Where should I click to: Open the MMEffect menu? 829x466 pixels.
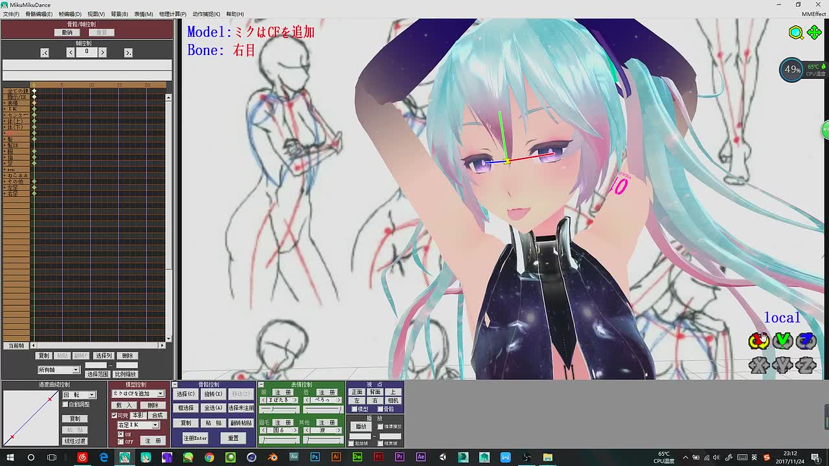(x=813, y=14)
